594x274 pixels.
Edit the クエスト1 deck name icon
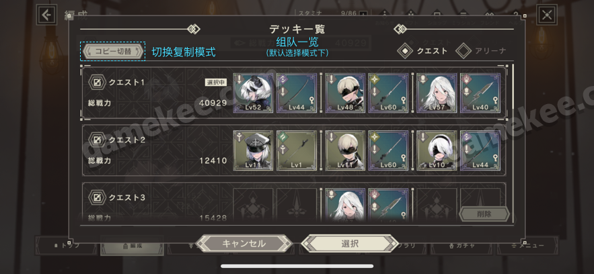point(97,82)
